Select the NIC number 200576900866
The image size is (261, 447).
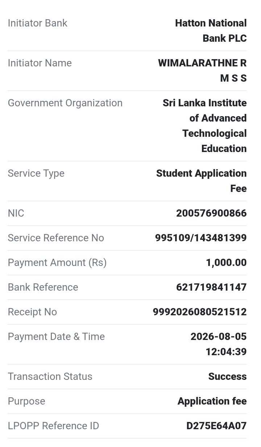[x=211, y=213]
